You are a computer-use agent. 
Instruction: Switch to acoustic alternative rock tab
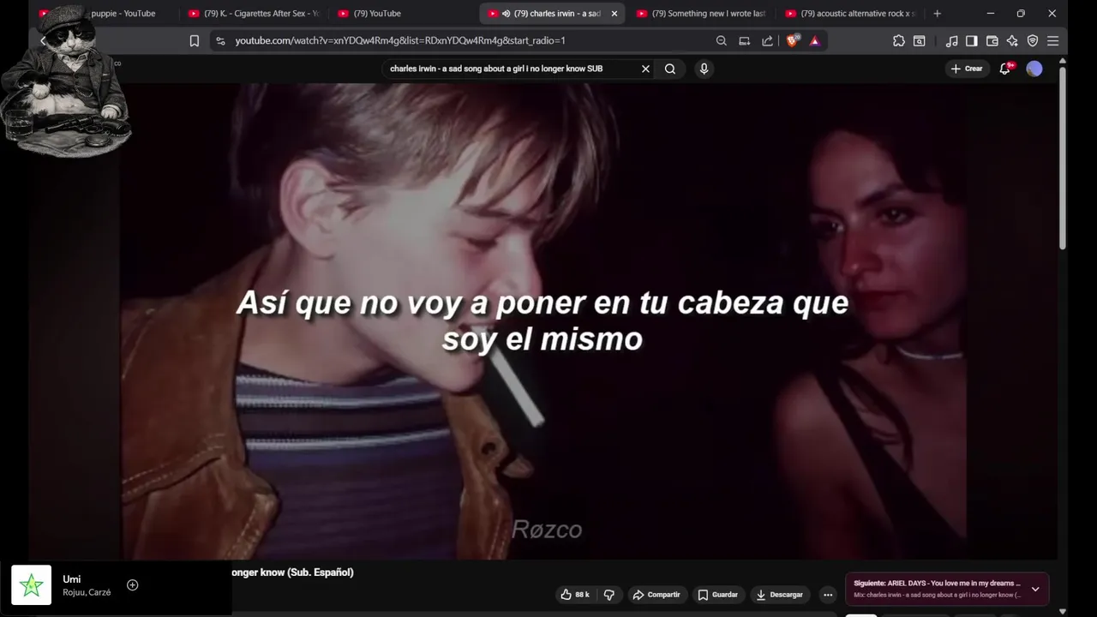(850, 14)
